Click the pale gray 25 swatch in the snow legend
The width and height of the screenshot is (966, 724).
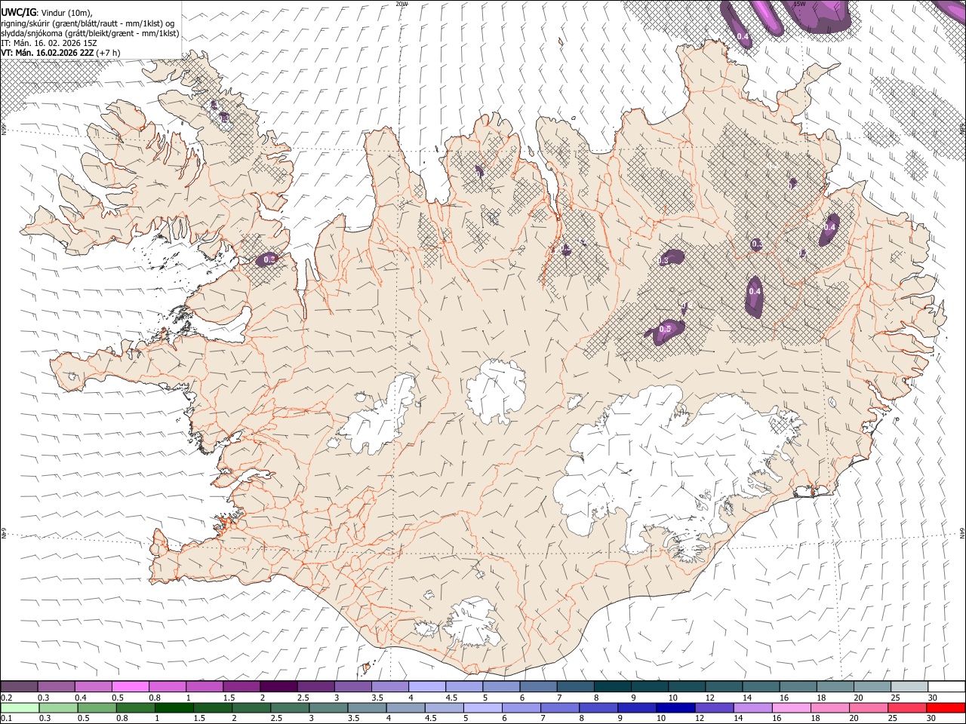pyautogui.click(x=909, y=686)
